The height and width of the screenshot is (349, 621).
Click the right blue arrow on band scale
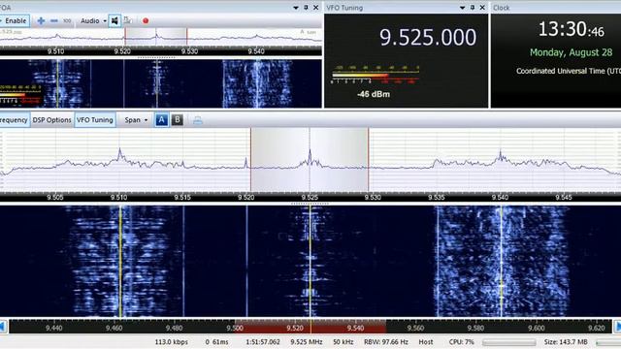617,327
